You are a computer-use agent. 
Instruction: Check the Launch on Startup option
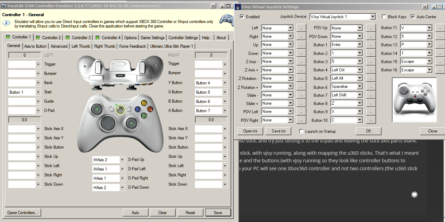click(301, 131)
